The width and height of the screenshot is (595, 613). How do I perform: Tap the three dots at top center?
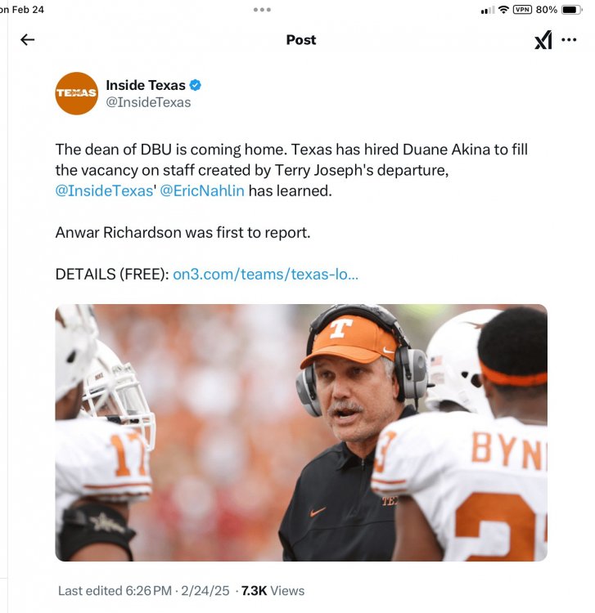262,9
